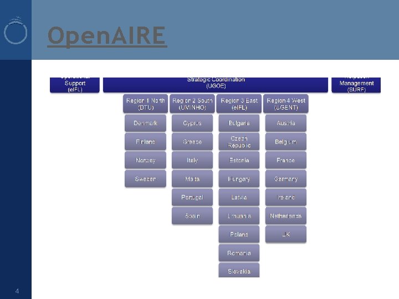Select the Sweden box
This screenshot has width=399, height=299.
point(146,179)
